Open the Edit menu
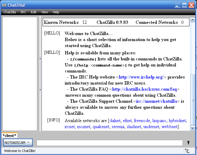Viewport: 197px width, 155px height. point(34,12)
